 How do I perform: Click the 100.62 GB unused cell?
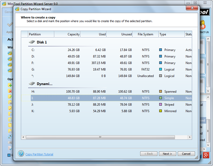(x=125, y=92)
